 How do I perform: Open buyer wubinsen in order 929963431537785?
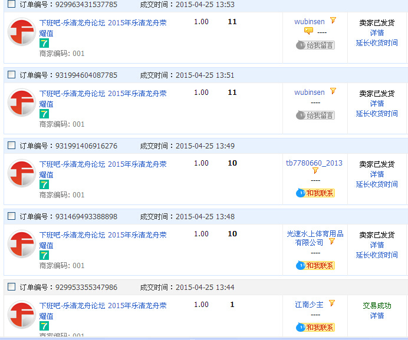pyautogui.click(x=310, y=22)
